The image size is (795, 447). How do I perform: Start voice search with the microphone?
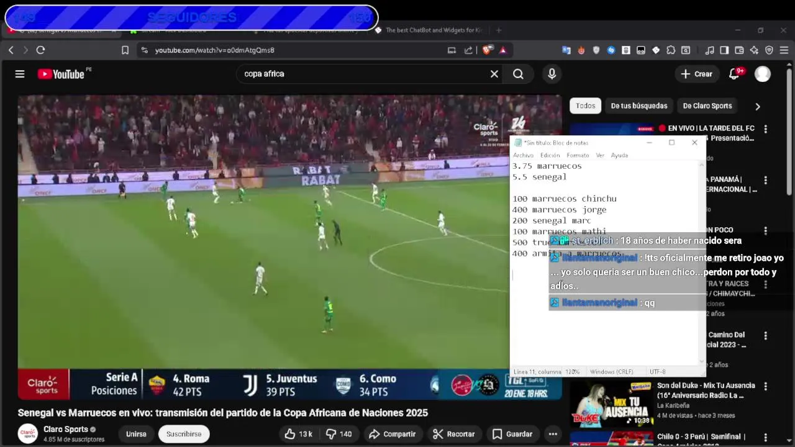[x=552, y=74]
